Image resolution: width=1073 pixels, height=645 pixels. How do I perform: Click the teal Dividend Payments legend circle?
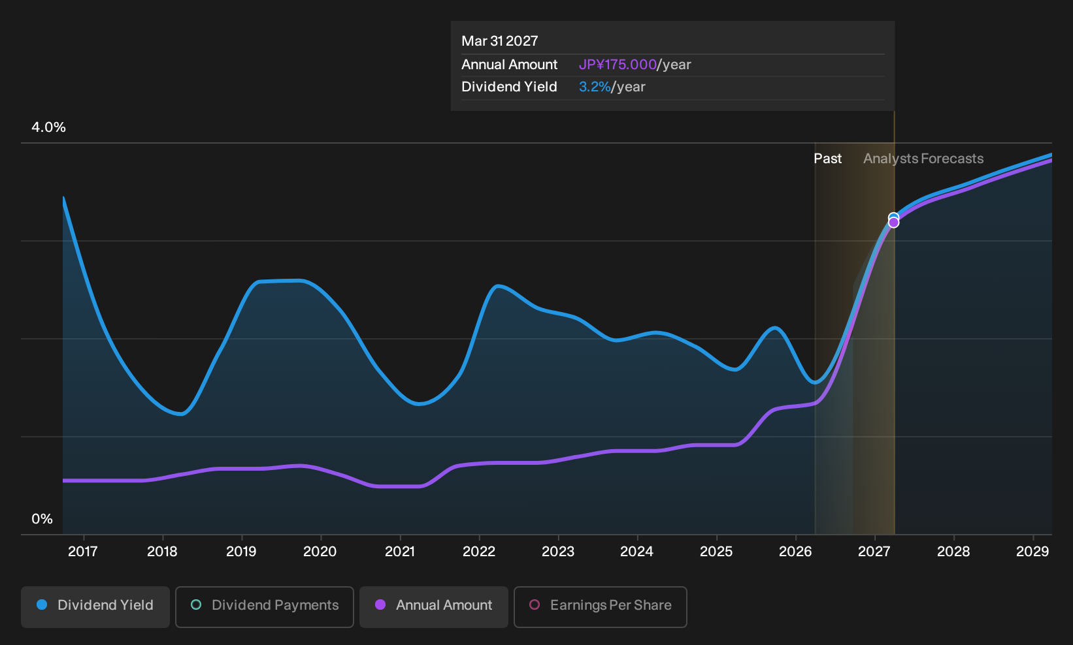tap(196, 605)
